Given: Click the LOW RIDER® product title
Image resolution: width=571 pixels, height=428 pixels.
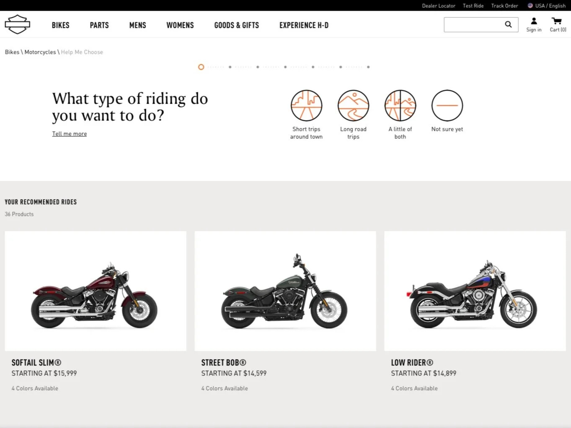Looking at the screenshot, I should [x=412, y=363].
